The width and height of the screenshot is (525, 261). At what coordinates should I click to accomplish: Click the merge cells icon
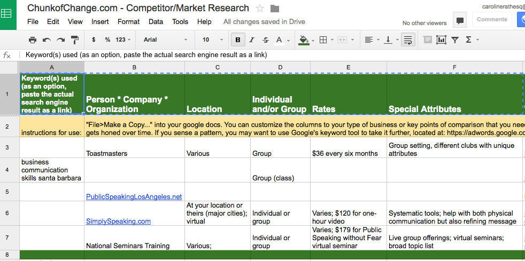[342, 40]
